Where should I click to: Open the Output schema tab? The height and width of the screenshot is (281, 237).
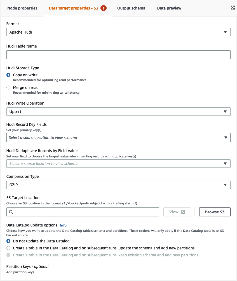point(131,8)
